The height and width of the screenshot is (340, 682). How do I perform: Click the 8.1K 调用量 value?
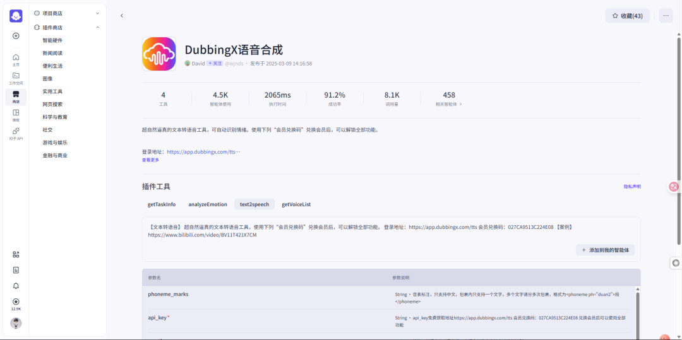pyautogui.click(x=392, y=95)
